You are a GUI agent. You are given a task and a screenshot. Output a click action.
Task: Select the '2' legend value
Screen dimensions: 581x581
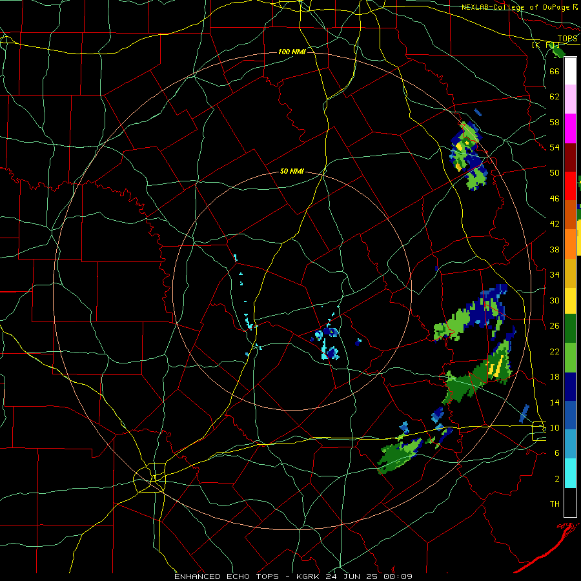[x=557, y=479]
